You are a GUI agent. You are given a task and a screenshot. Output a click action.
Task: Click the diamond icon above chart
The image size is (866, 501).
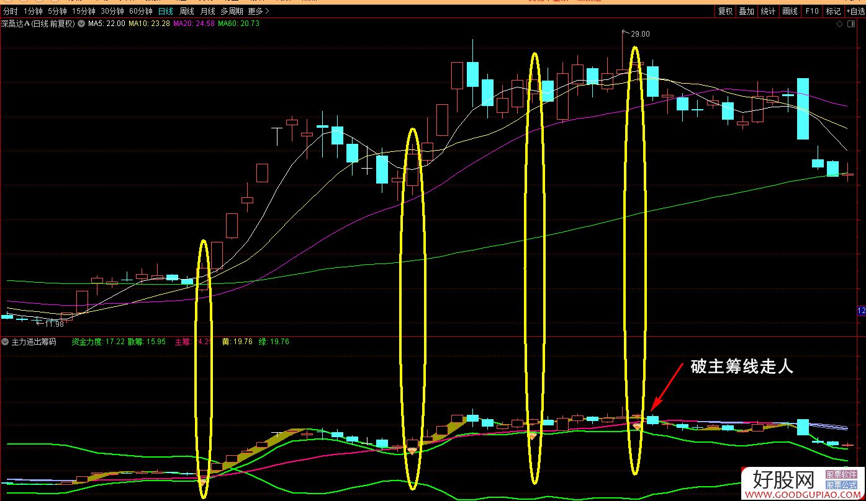pos(839,24)
